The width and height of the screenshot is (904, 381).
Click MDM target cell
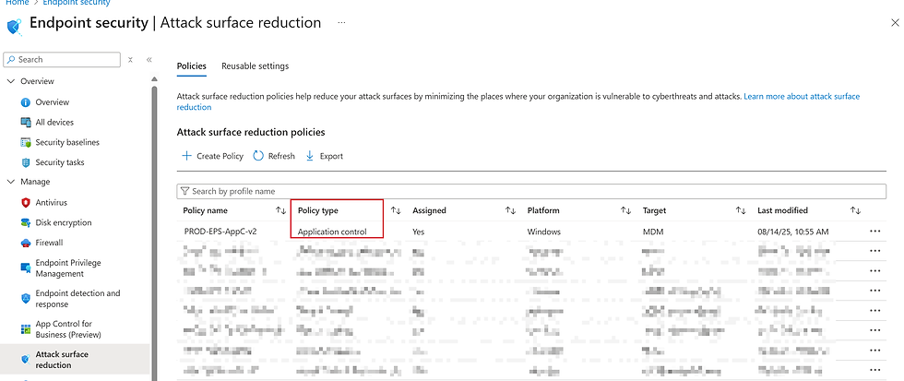(652, 232)
